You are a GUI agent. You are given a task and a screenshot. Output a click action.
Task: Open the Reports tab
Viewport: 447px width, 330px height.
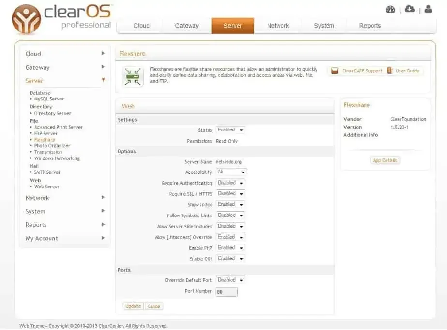click(370, 26)
